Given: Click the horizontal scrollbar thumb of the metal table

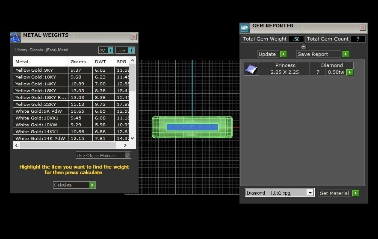Looking at the screenshot, I should (68, 145).
